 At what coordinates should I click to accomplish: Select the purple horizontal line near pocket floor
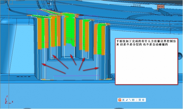click(76, 76)
